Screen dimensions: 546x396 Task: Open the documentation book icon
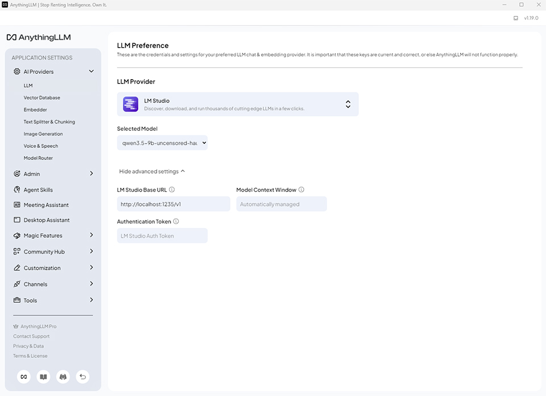tap(43, 377)
